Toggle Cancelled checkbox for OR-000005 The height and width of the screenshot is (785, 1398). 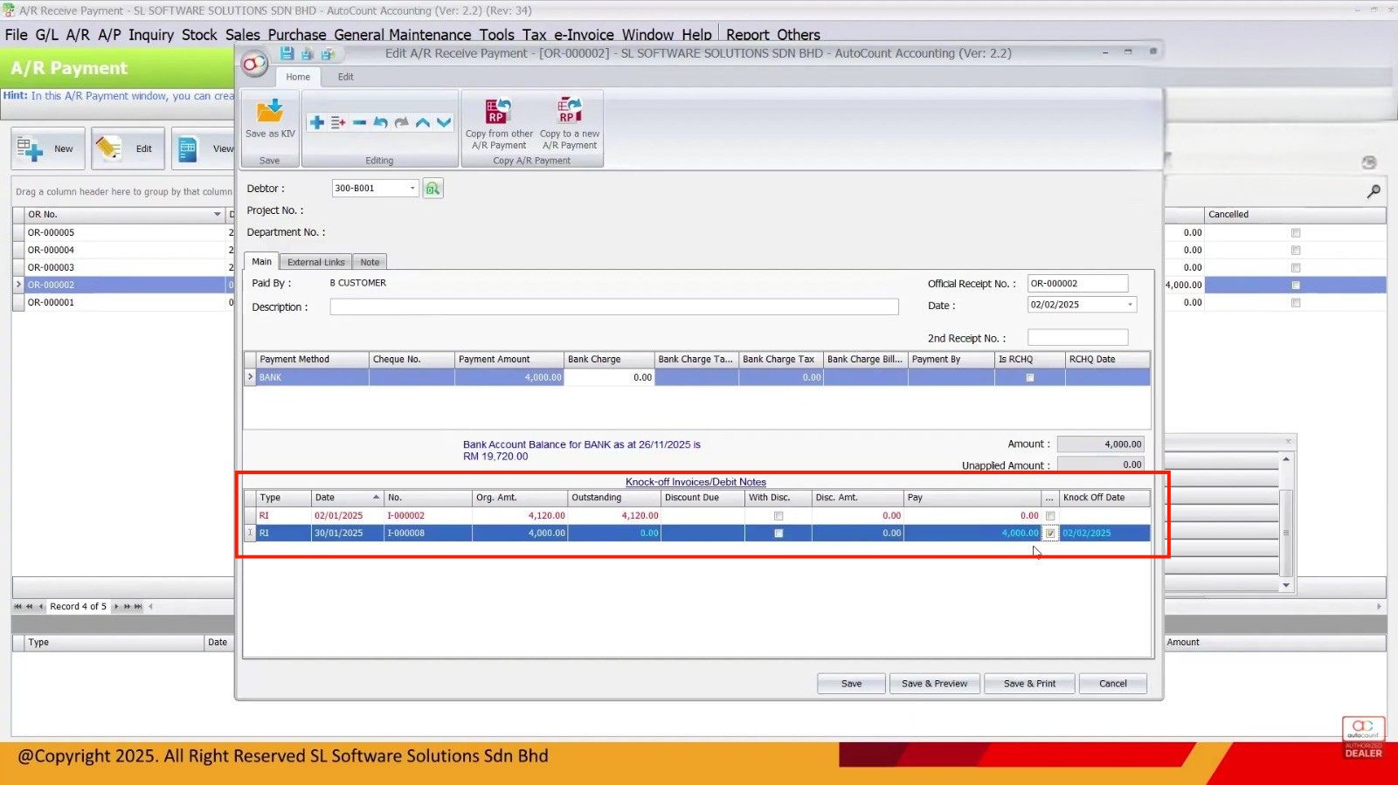pyautogui.click(x=1296, y=233)
